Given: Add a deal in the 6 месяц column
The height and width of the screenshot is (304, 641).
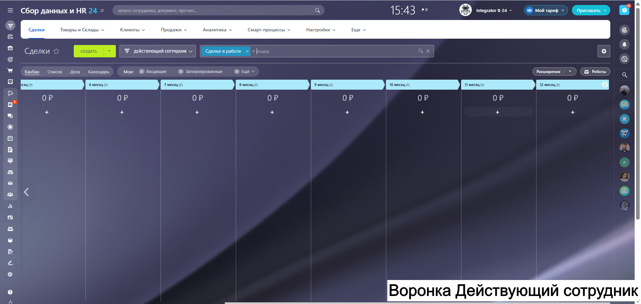Looking at the screenshot, I should click(x=122, y=112).
